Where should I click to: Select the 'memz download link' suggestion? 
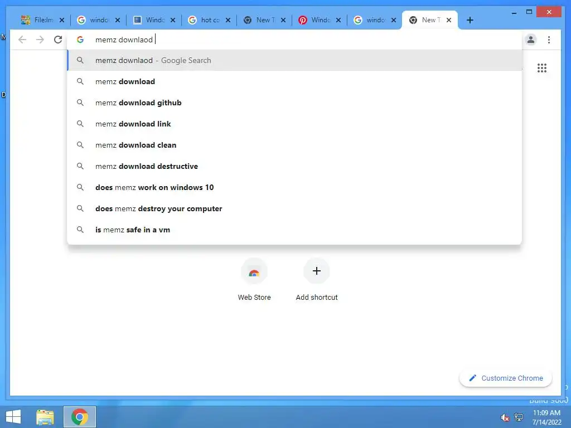[294, 124]
